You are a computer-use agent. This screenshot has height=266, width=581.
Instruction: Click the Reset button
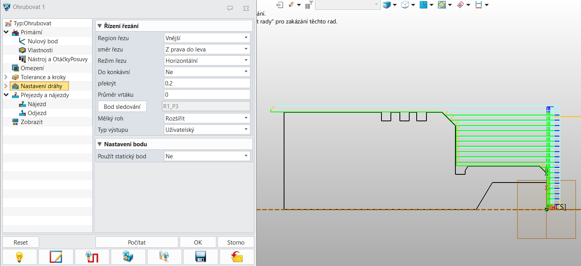pos(21,242)
